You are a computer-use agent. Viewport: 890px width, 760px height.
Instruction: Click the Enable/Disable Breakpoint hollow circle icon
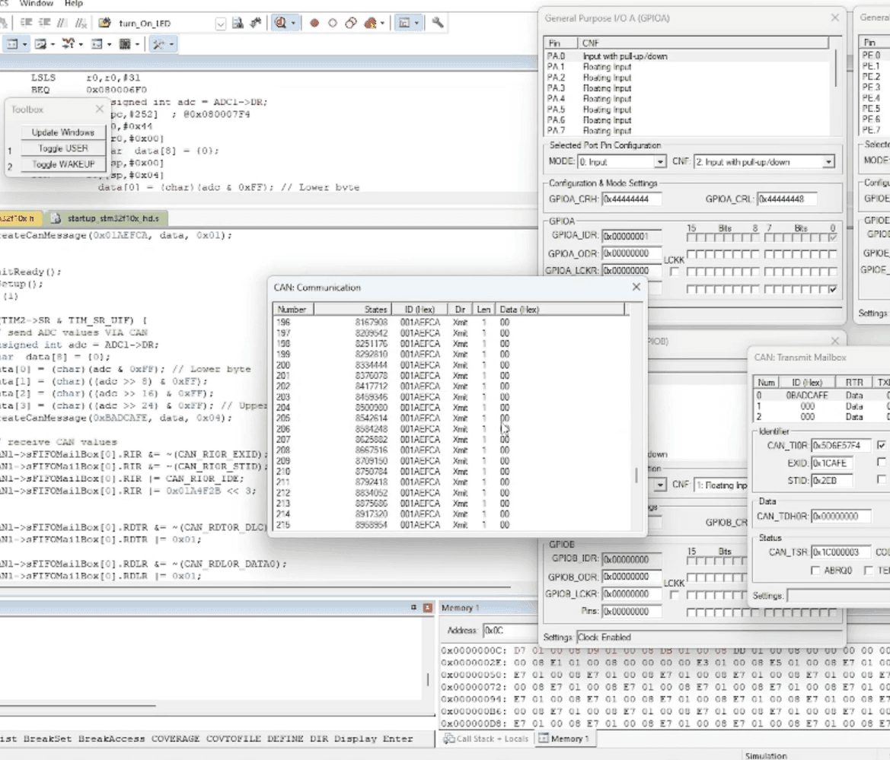333,23
